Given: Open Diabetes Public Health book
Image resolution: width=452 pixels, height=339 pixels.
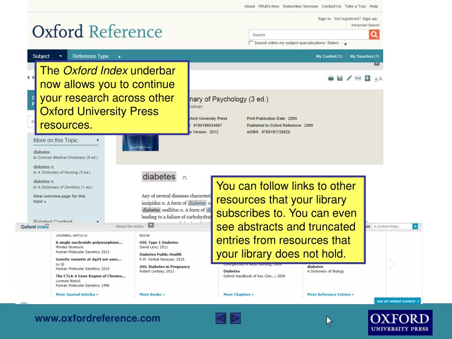Looking at the screenshot, I should [x=161, y=254].
